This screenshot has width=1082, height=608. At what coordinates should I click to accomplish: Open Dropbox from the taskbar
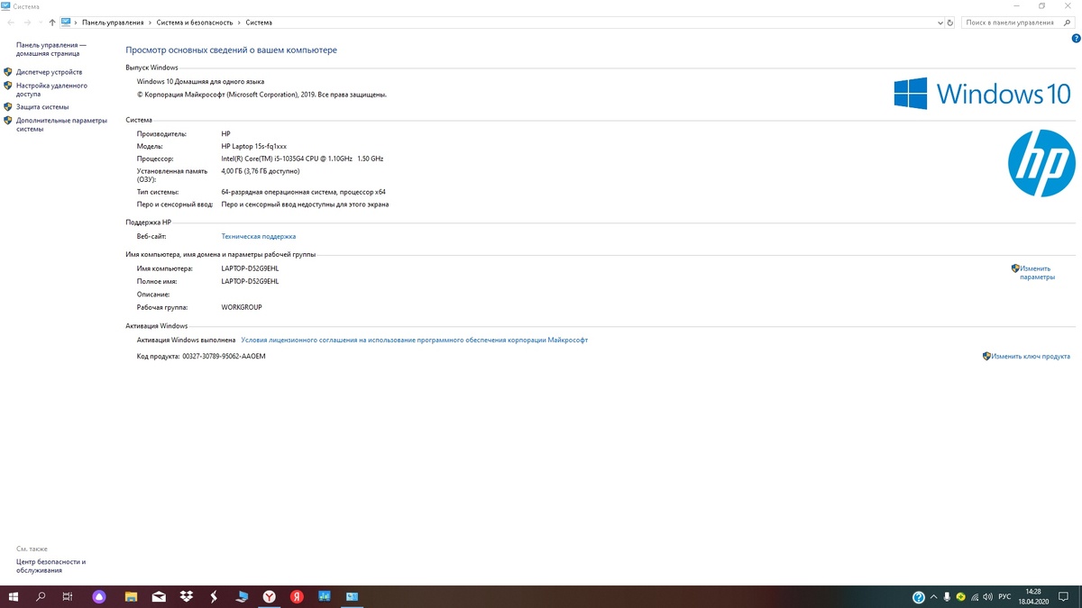[186, 596]
